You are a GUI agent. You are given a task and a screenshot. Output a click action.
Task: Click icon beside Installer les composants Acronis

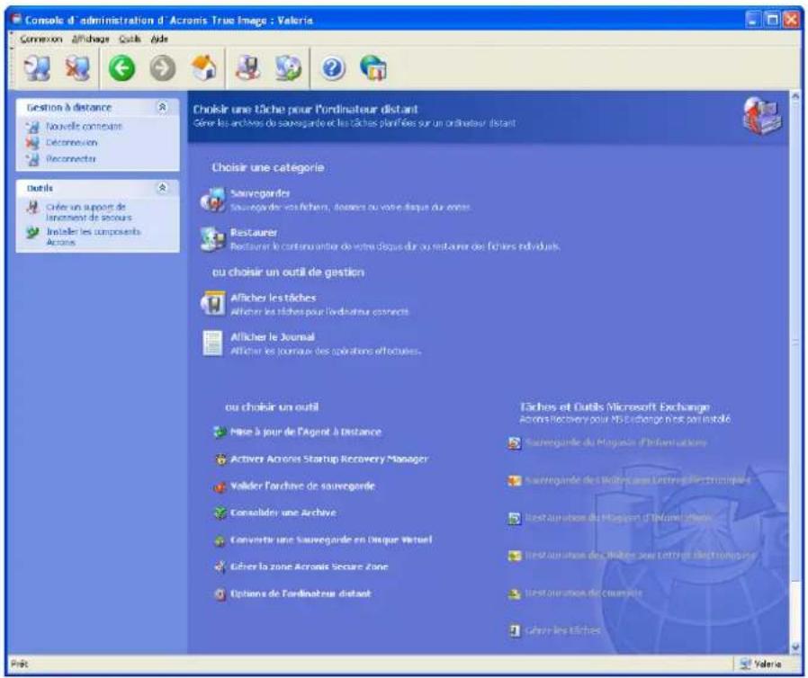pos(32,233)
